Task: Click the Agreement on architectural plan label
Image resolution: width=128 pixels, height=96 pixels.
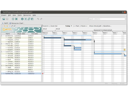Action: coord(103,30)
